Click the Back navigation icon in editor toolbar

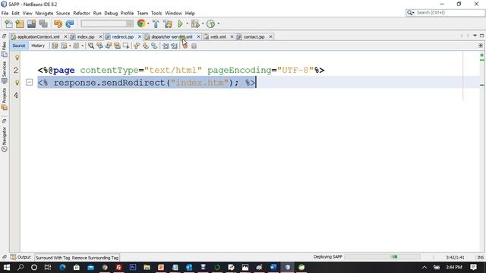tap(64, 45)
